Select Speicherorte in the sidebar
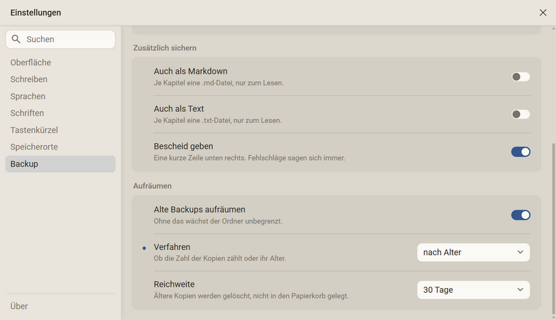Image resolution: width=556 pixels, height=320 pixels. pyautogui.click(x=60, y=147)
